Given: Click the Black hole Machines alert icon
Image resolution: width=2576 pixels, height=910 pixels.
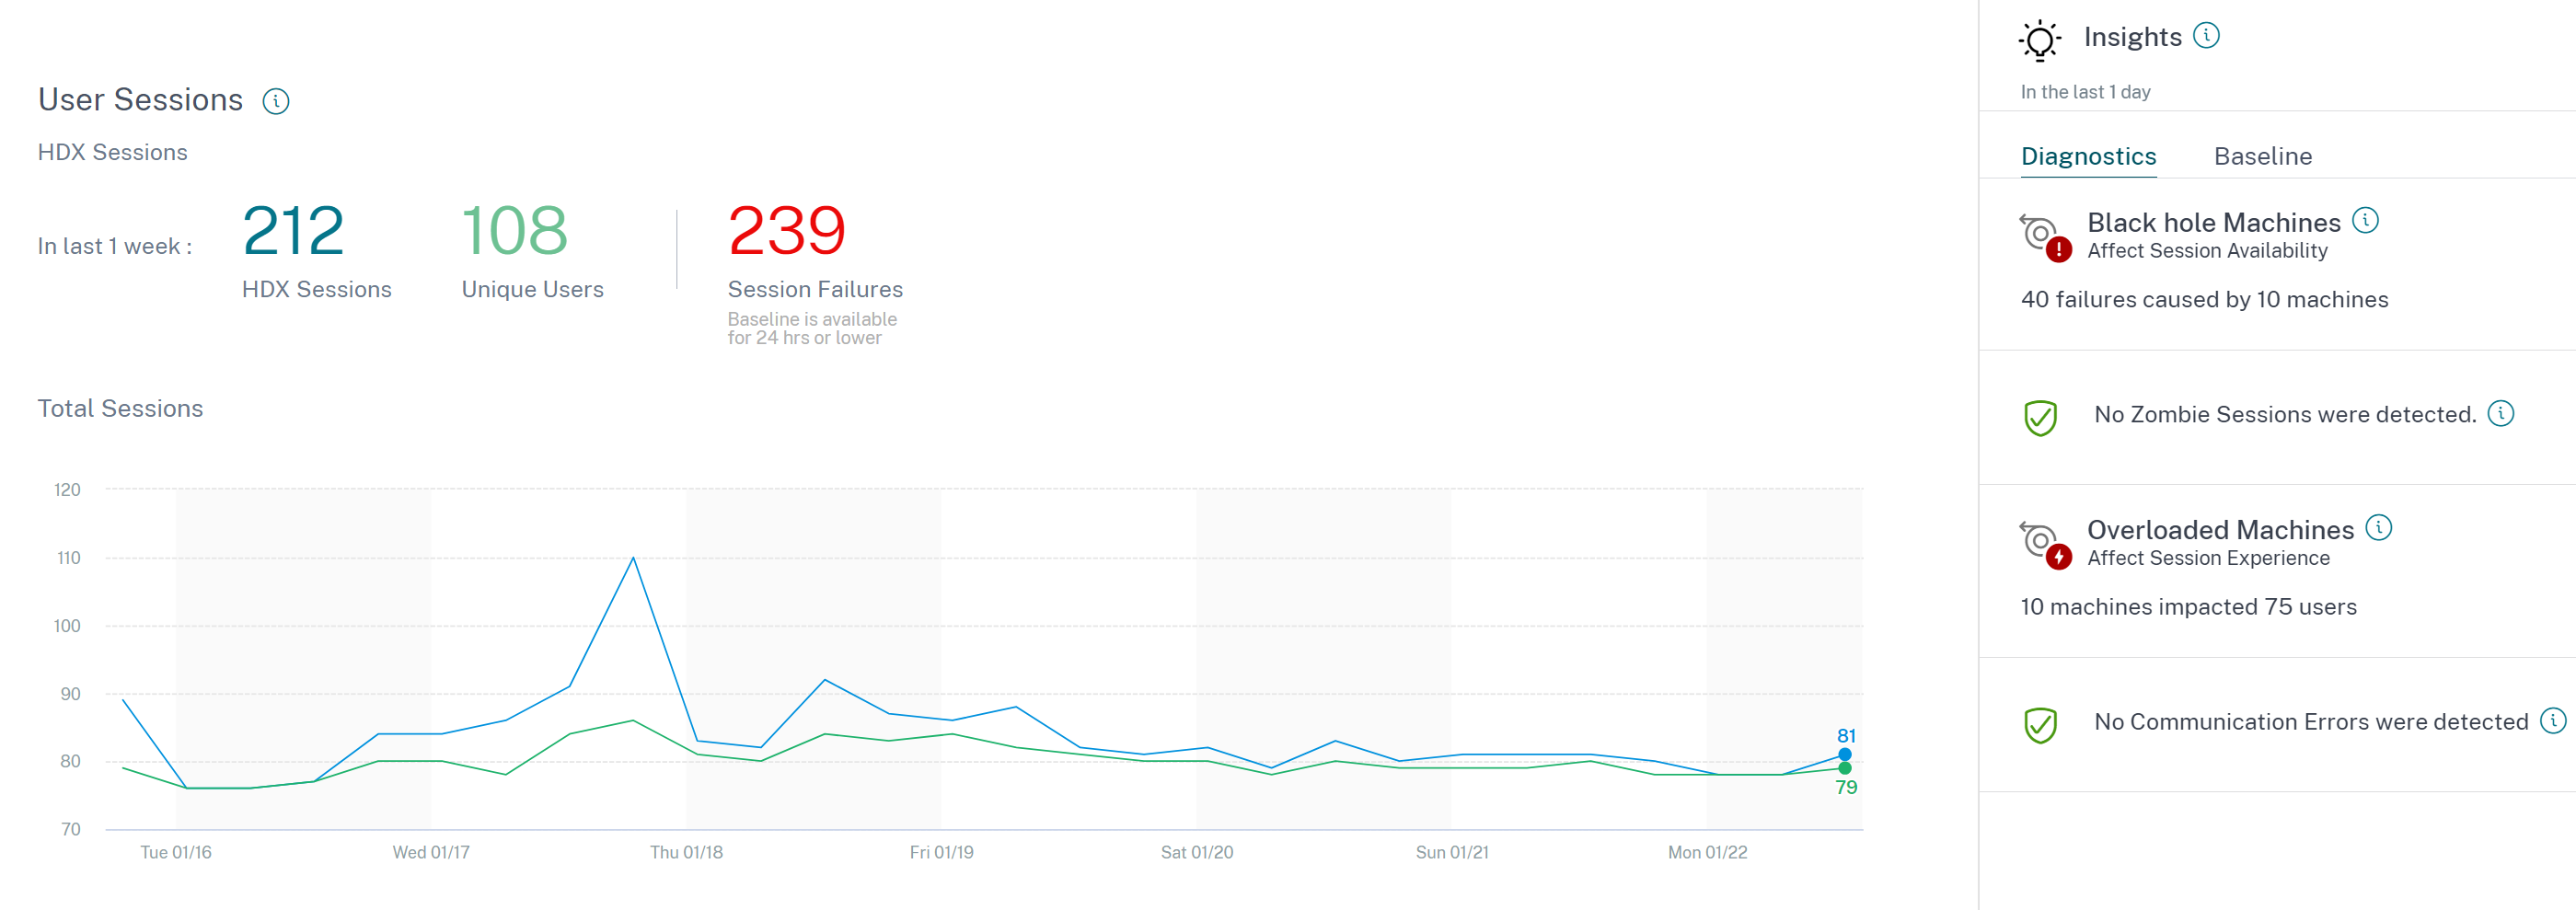Looking at the screenshot, I should pos(2058,249).
